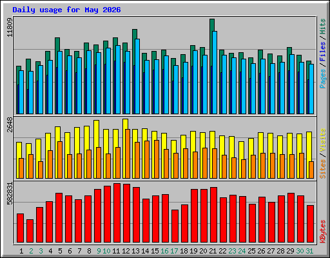Click day label 1 on the x-axis
The width and height of the screenshot is (330, 258).
21,251
